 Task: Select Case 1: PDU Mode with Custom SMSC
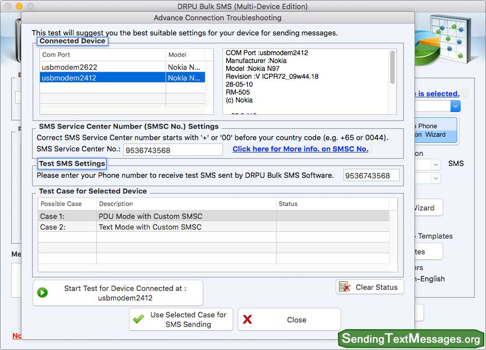pyautogui.click(x=213, y=216)
